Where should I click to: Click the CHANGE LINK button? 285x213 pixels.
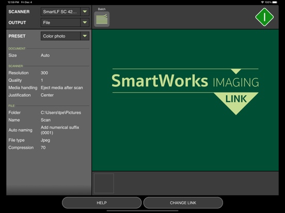click(x=183, y=203)
